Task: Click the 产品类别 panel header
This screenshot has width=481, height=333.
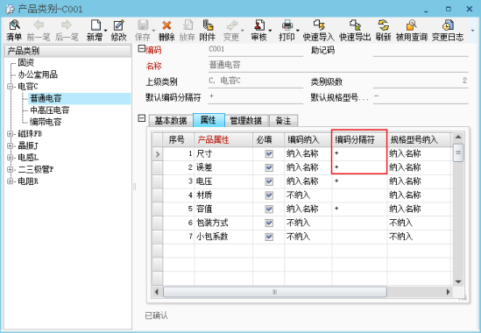Action: pos(67,51)
